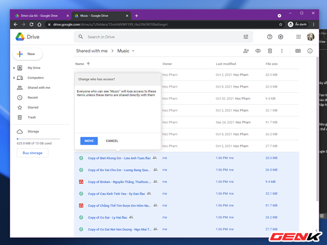Click CANCEL in the access dialog
Screen dimensions: 327x245
coord(112,141)
